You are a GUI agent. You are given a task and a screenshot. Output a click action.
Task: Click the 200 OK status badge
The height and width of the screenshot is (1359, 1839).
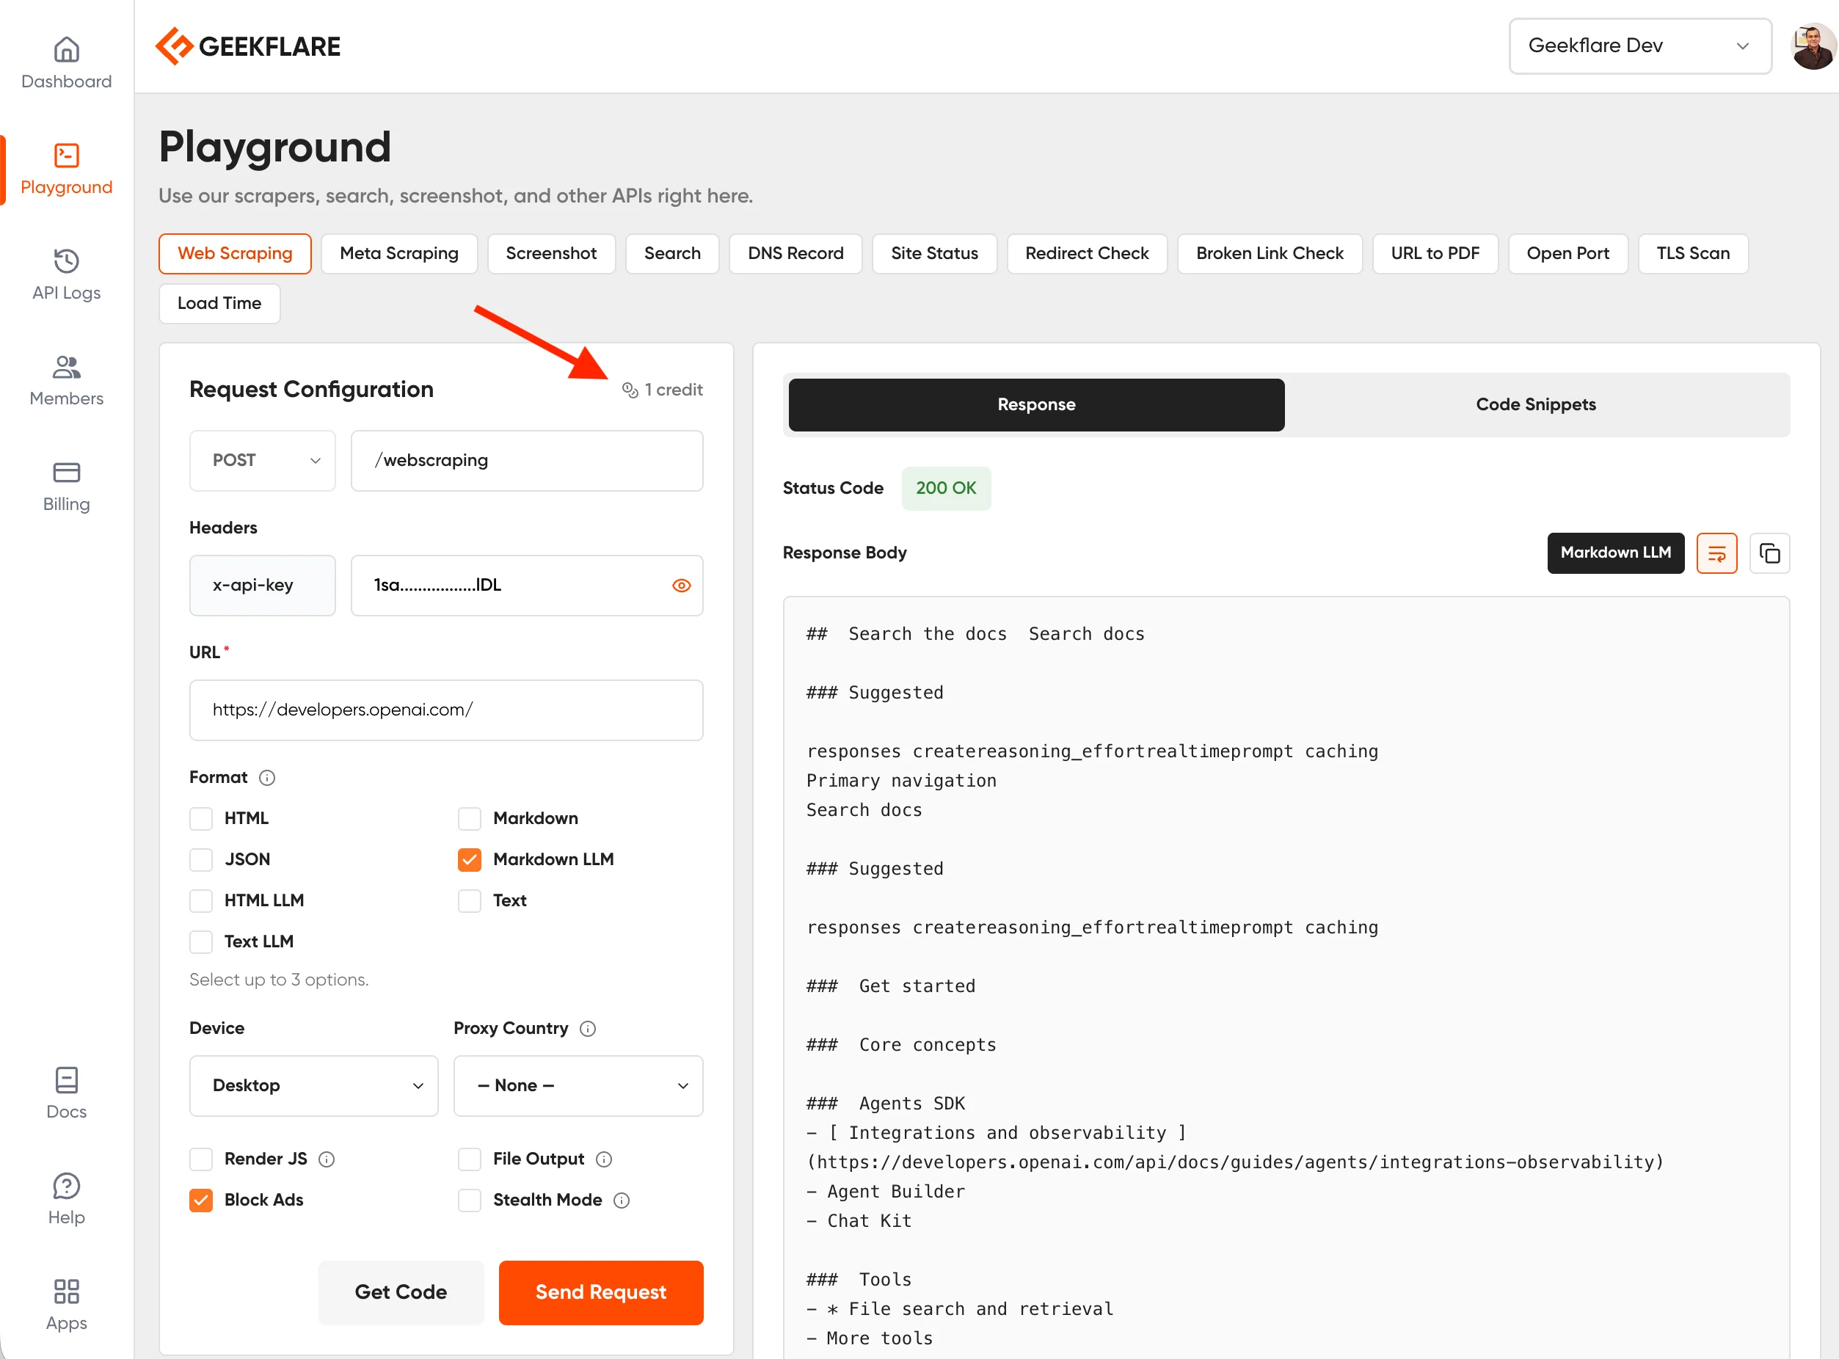pos(946,489)
